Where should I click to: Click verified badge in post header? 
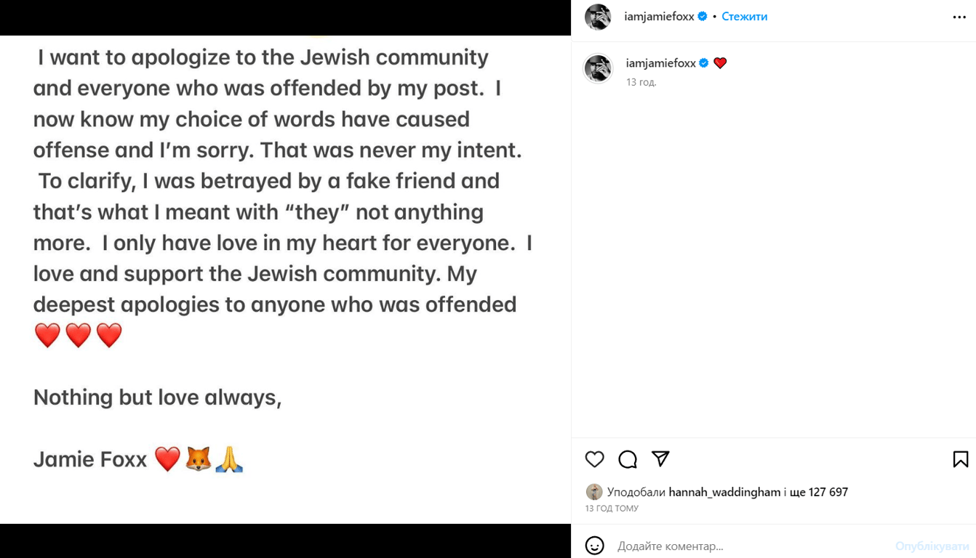(703, 17)
